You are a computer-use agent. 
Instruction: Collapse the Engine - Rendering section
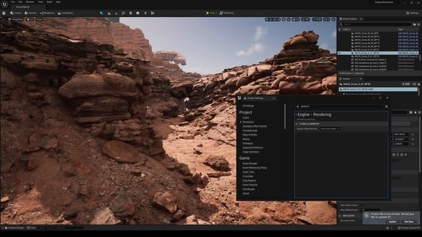296,115
